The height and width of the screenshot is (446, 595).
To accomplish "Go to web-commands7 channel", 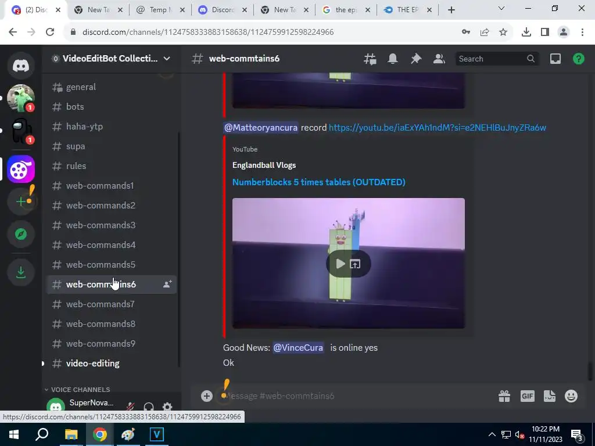I will 112,304.
